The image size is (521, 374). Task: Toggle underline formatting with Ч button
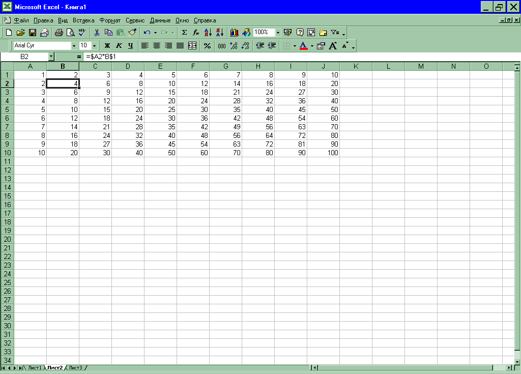tap(131, 46)
